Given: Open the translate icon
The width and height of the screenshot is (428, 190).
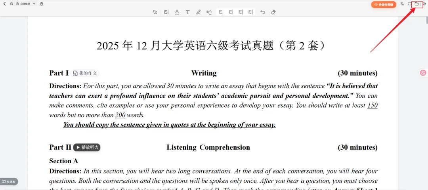Looking at the screenshot, I should [402, 4].
